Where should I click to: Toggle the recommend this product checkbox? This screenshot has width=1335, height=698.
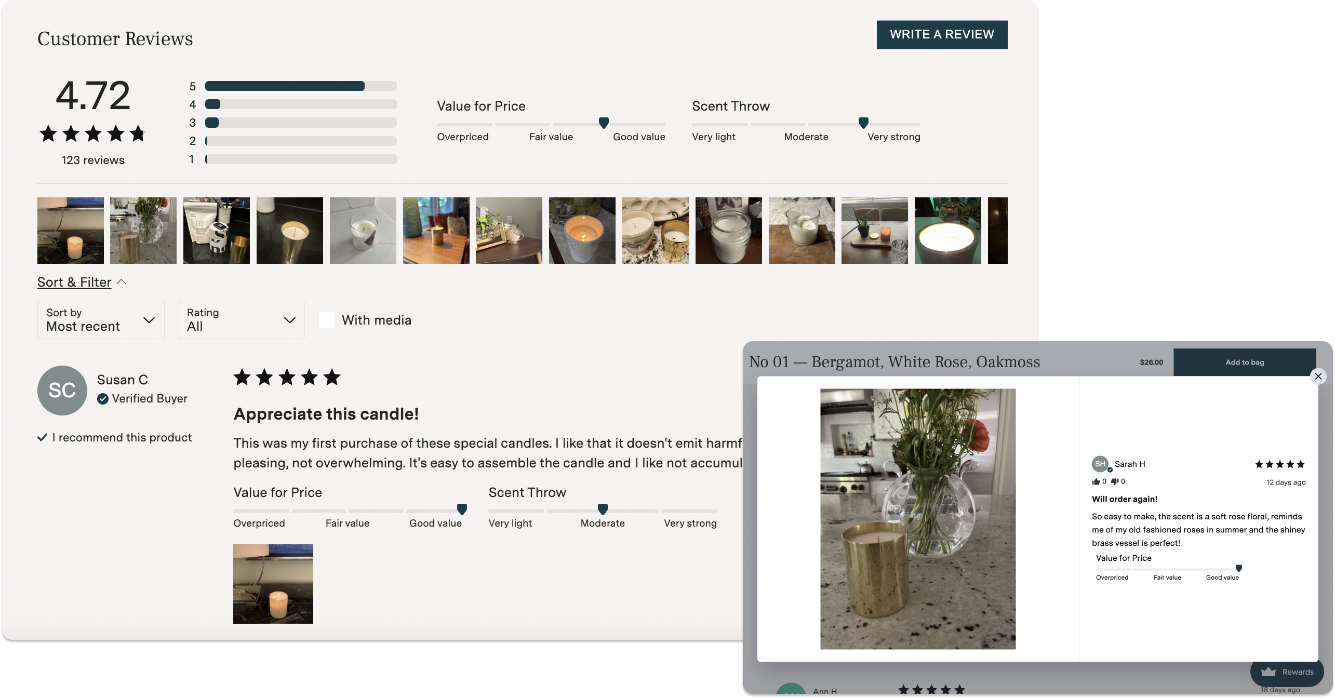(x=42, y=437)
